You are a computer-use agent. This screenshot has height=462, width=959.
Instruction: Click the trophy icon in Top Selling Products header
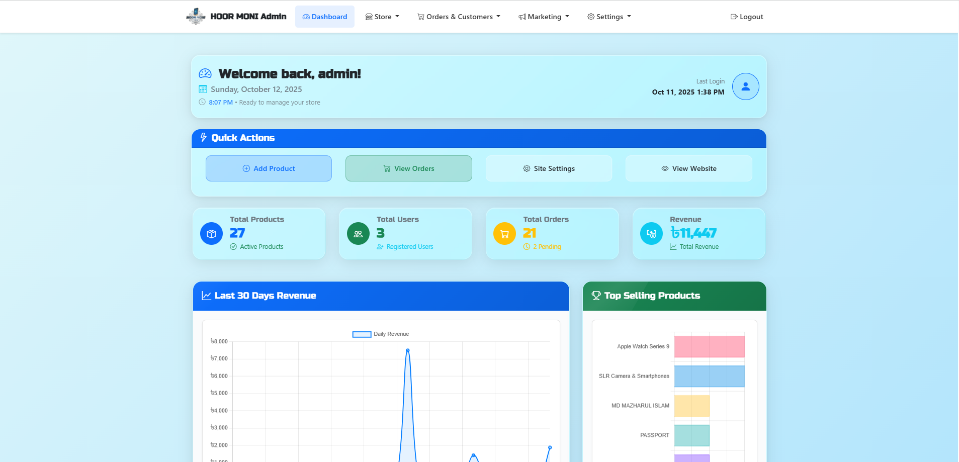(596, 296)
